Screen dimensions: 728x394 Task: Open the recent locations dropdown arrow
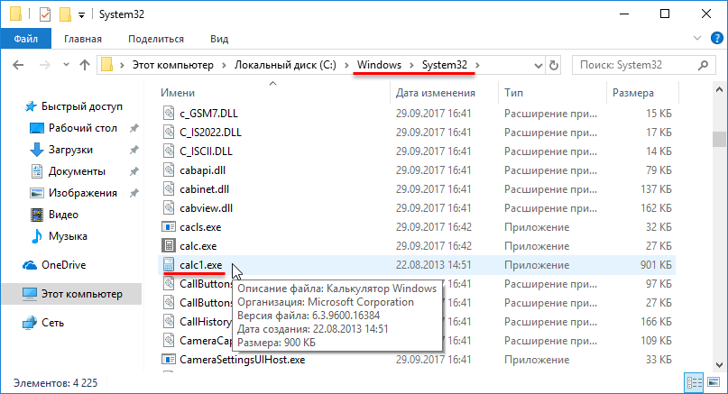point(64,65)
